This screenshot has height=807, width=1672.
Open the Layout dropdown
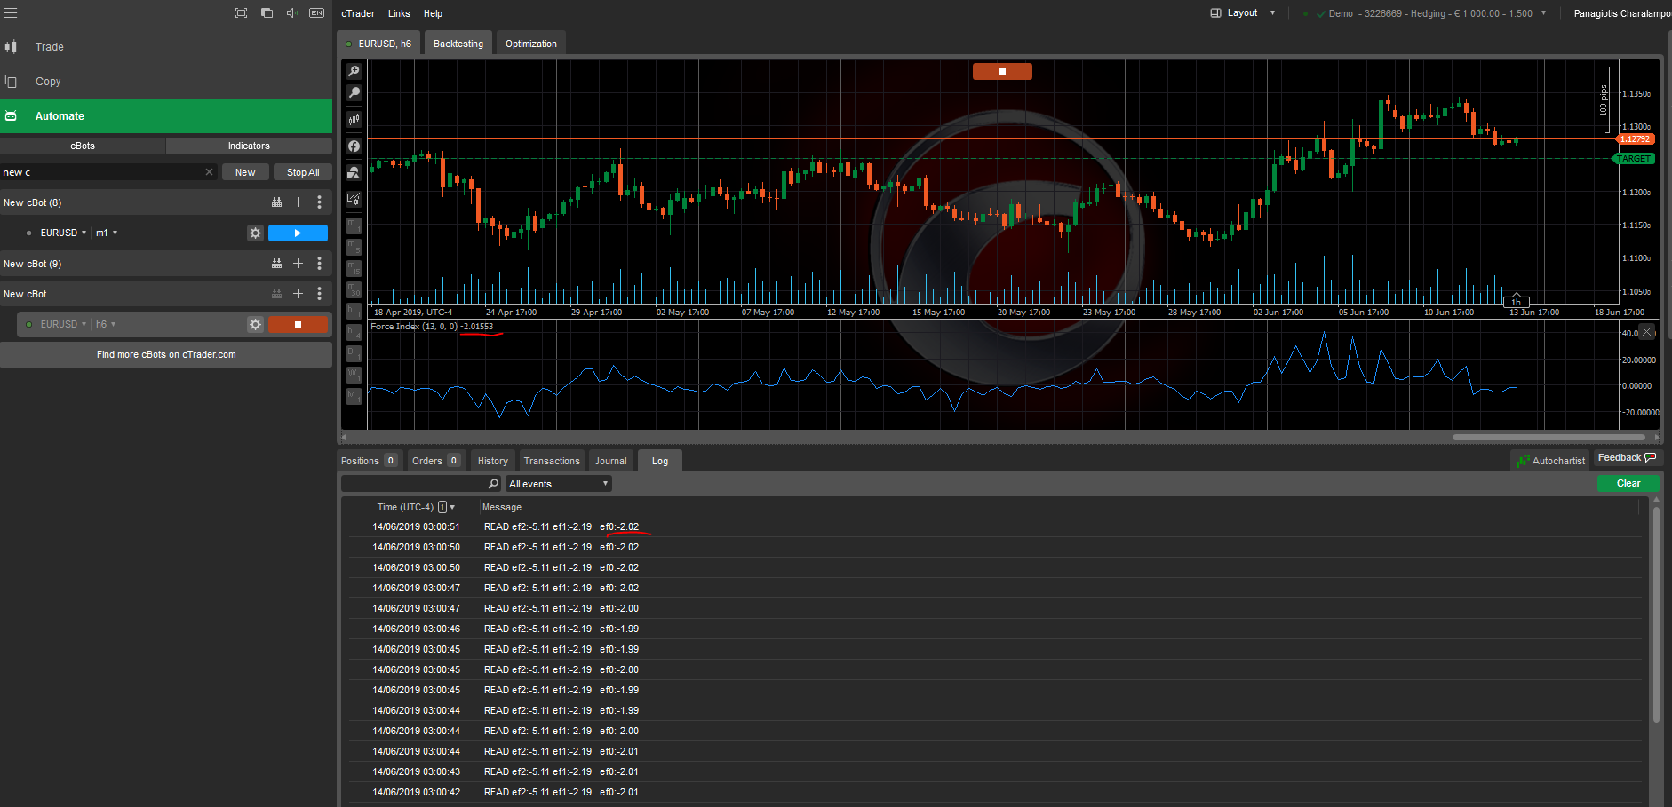click(1243, 13)
